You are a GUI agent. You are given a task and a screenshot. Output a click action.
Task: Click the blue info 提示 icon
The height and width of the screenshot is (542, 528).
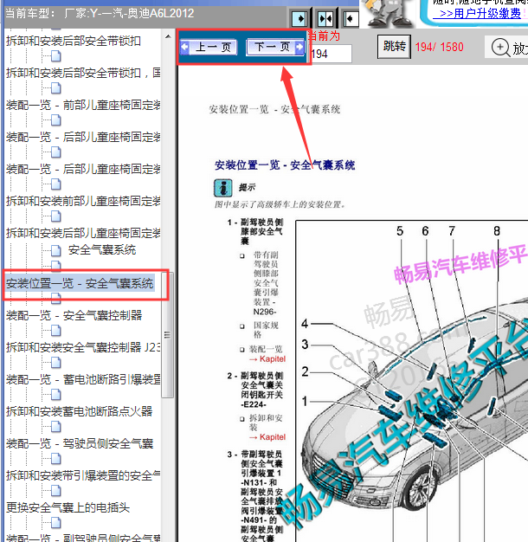tap(222, 188)
